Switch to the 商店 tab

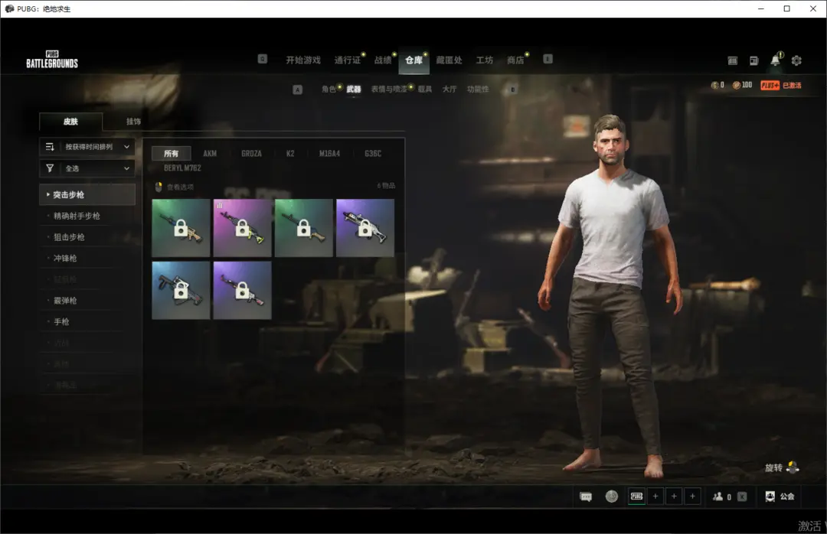515,60
